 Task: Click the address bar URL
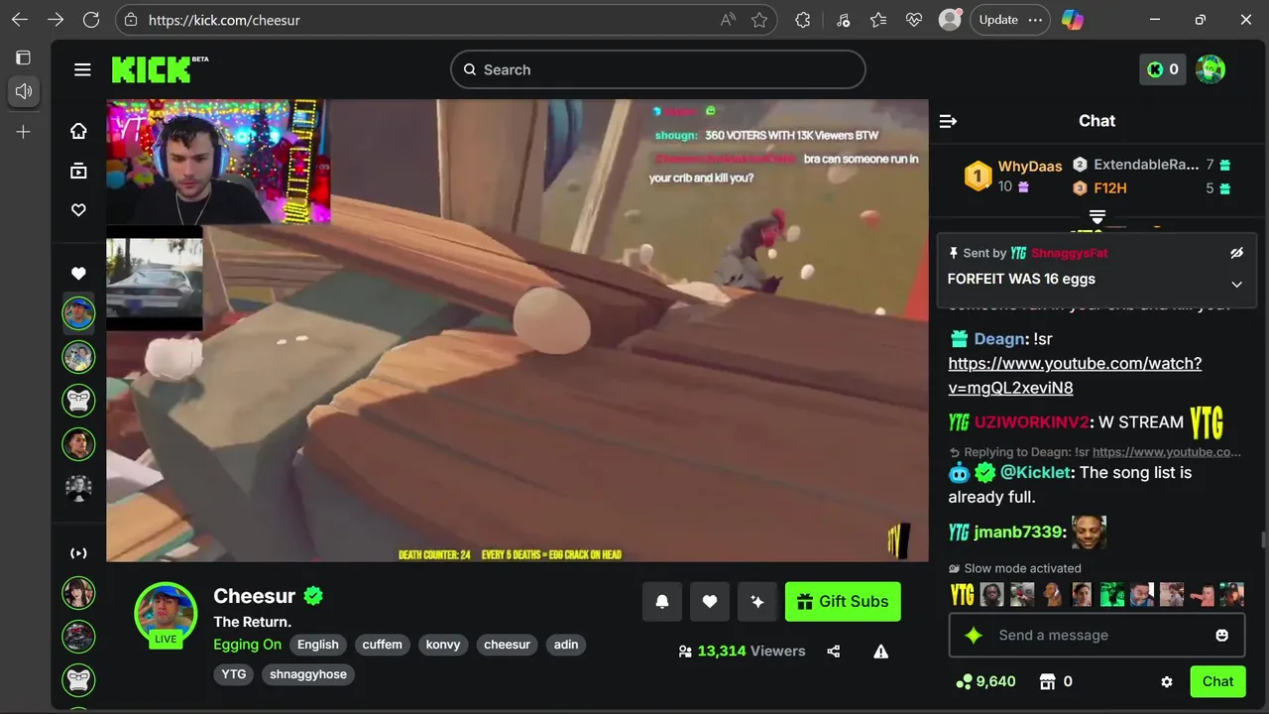[224, 20]
